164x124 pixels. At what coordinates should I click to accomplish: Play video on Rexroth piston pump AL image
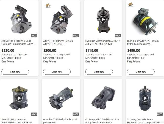[x=19, y=98]
